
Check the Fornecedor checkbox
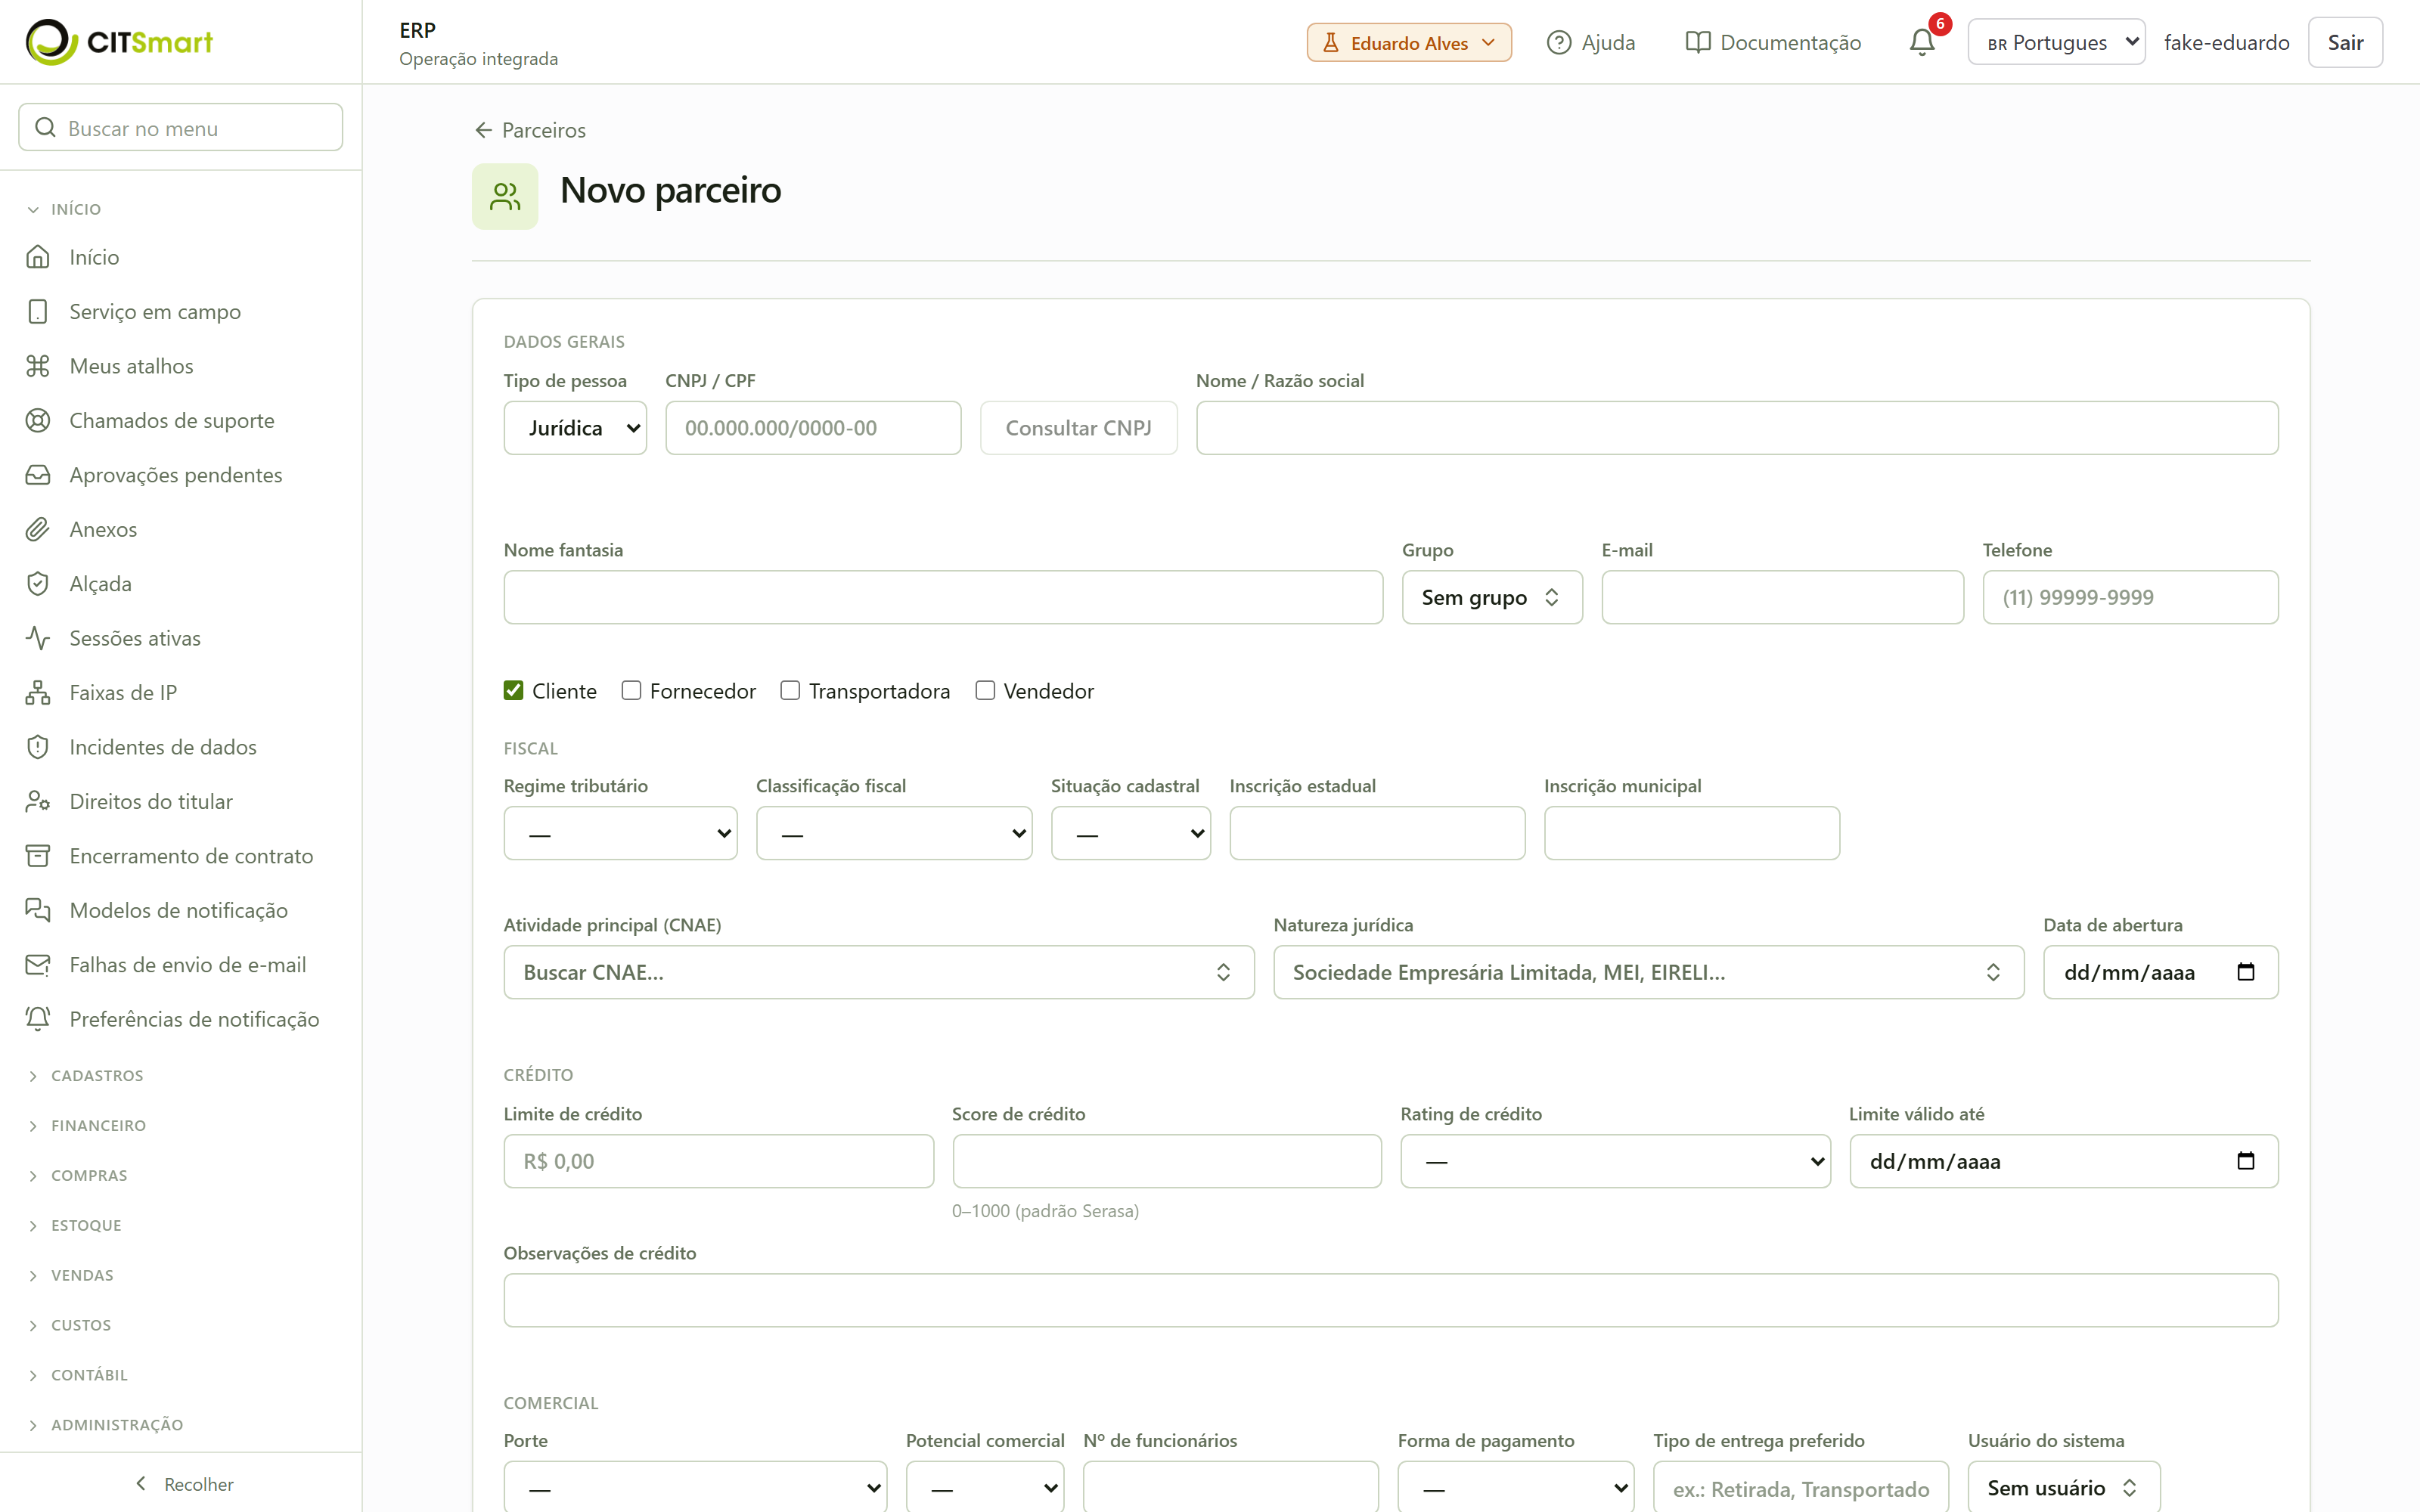point(631,691)
